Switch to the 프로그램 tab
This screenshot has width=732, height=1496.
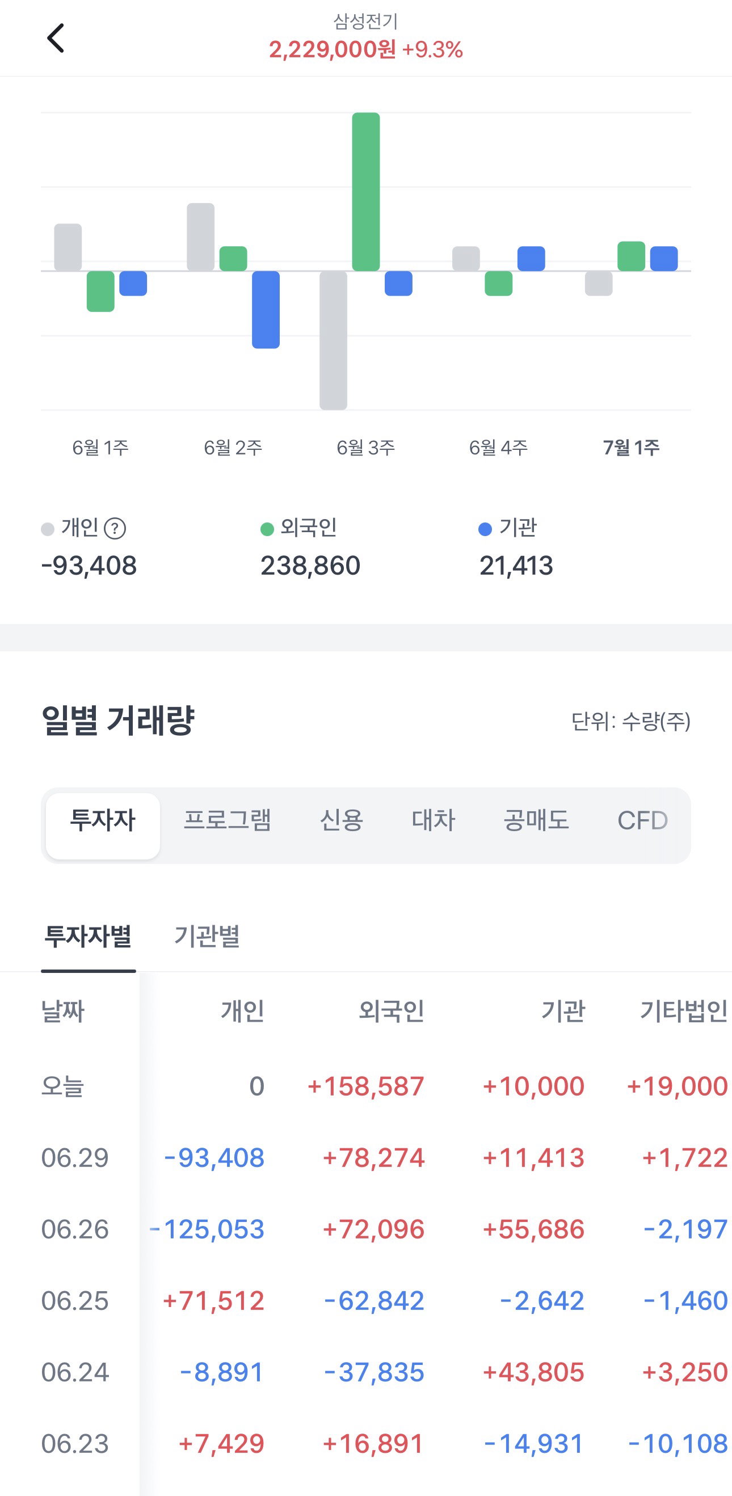click(x=227, y=820)
